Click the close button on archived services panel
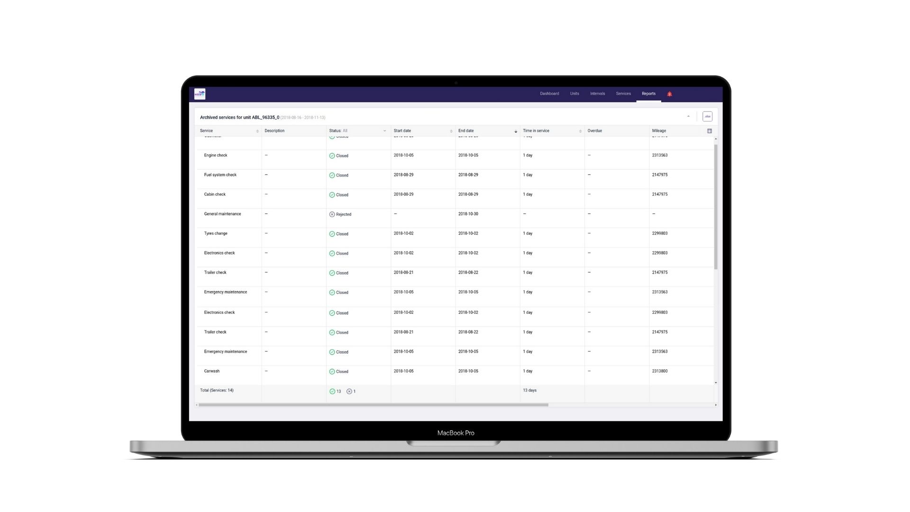Screen dimensions: 910x512 pos(688,116)
